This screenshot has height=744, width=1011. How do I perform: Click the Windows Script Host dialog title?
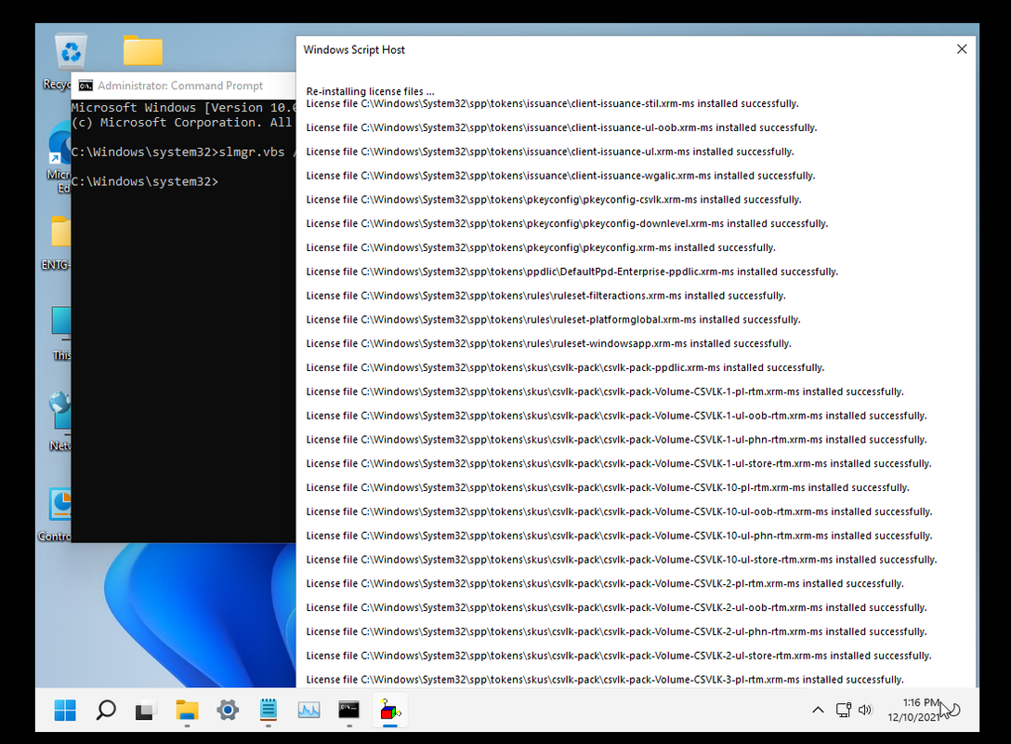click(354, 49)
